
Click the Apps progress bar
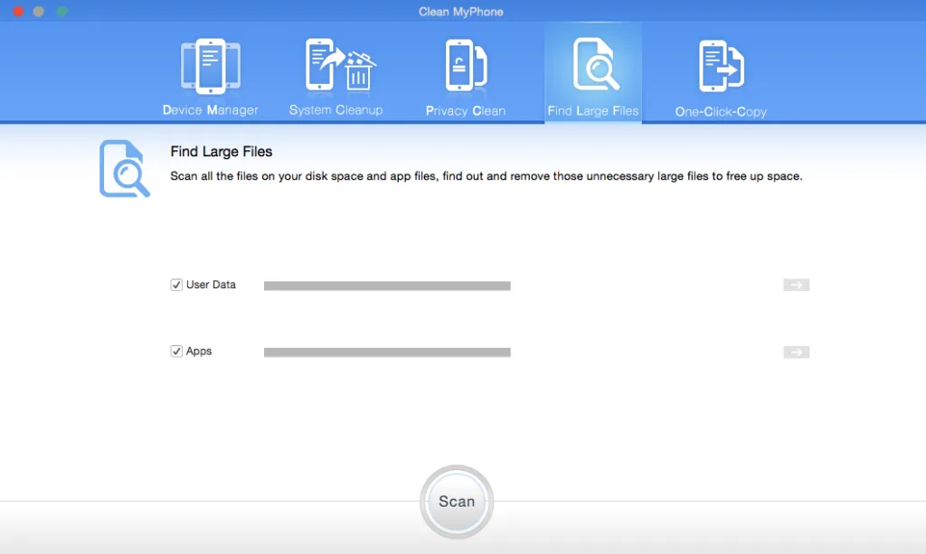387,352
